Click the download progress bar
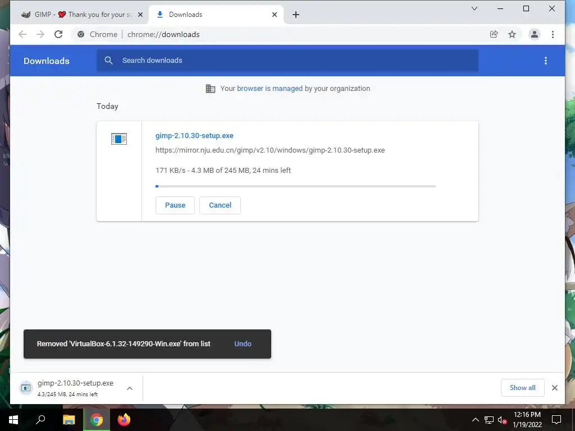 coord(295,186)
